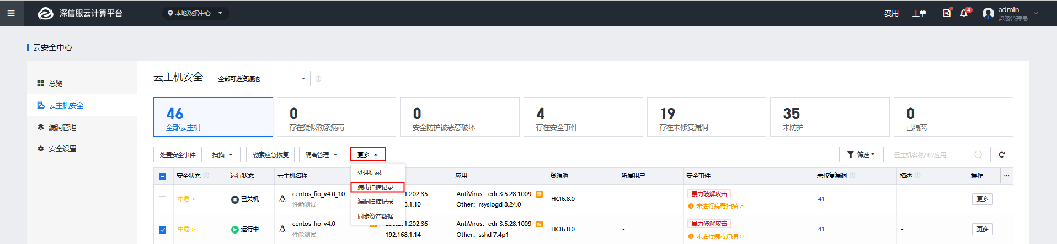Screen dimensions: 1057x244
Task: Click the 安全设置 gear icon
Action: 40,149
